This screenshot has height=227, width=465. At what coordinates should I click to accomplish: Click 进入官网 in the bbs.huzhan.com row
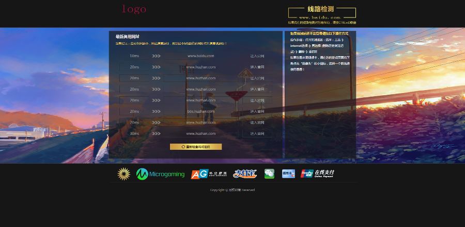(257, 111)
